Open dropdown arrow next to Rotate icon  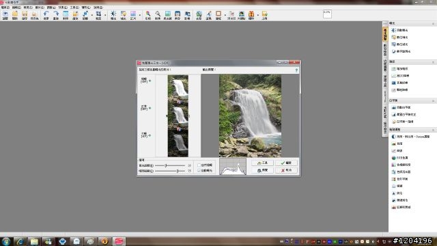pyautogui.click(x=91, y=15)
